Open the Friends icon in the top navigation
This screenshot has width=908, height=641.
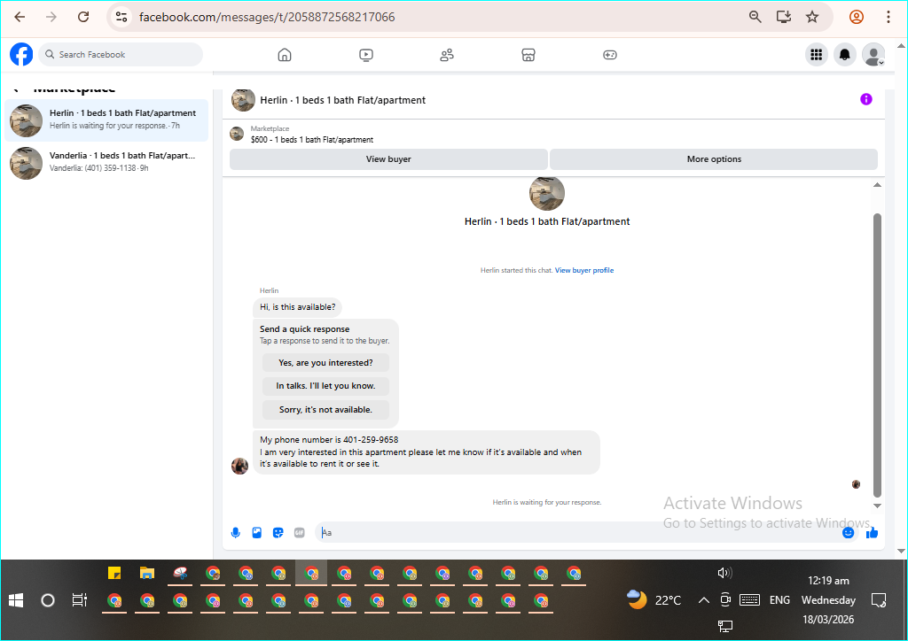click(x=447, y=55)
